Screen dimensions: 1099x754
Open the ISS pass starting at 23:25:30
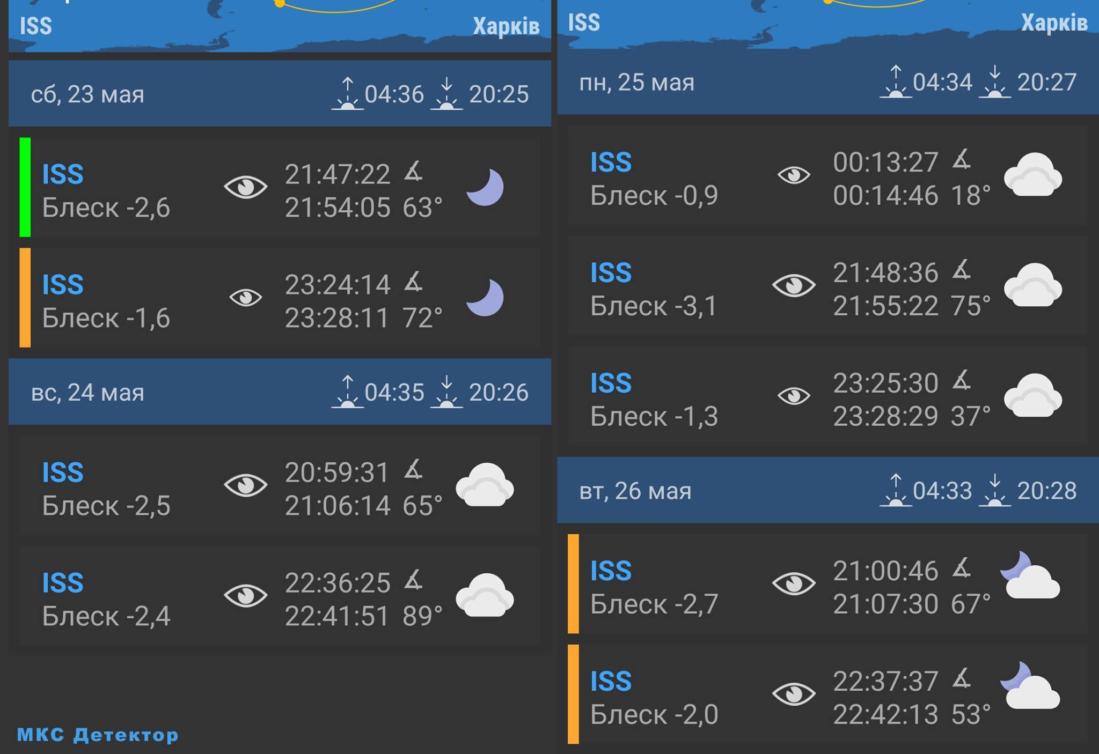pos(828,399)
